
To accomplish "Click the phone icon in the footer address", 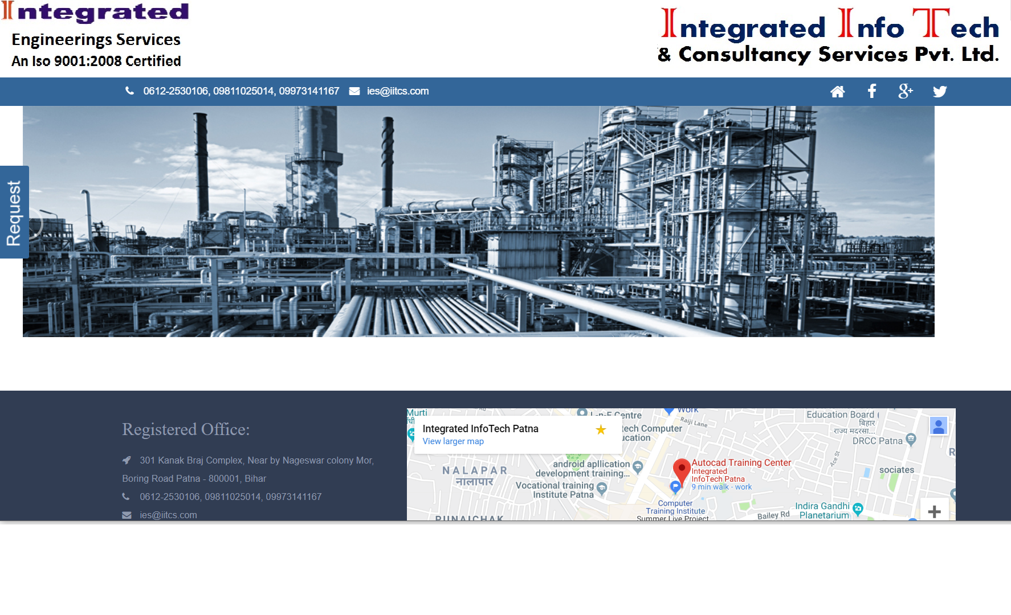I will pos(127,496).
